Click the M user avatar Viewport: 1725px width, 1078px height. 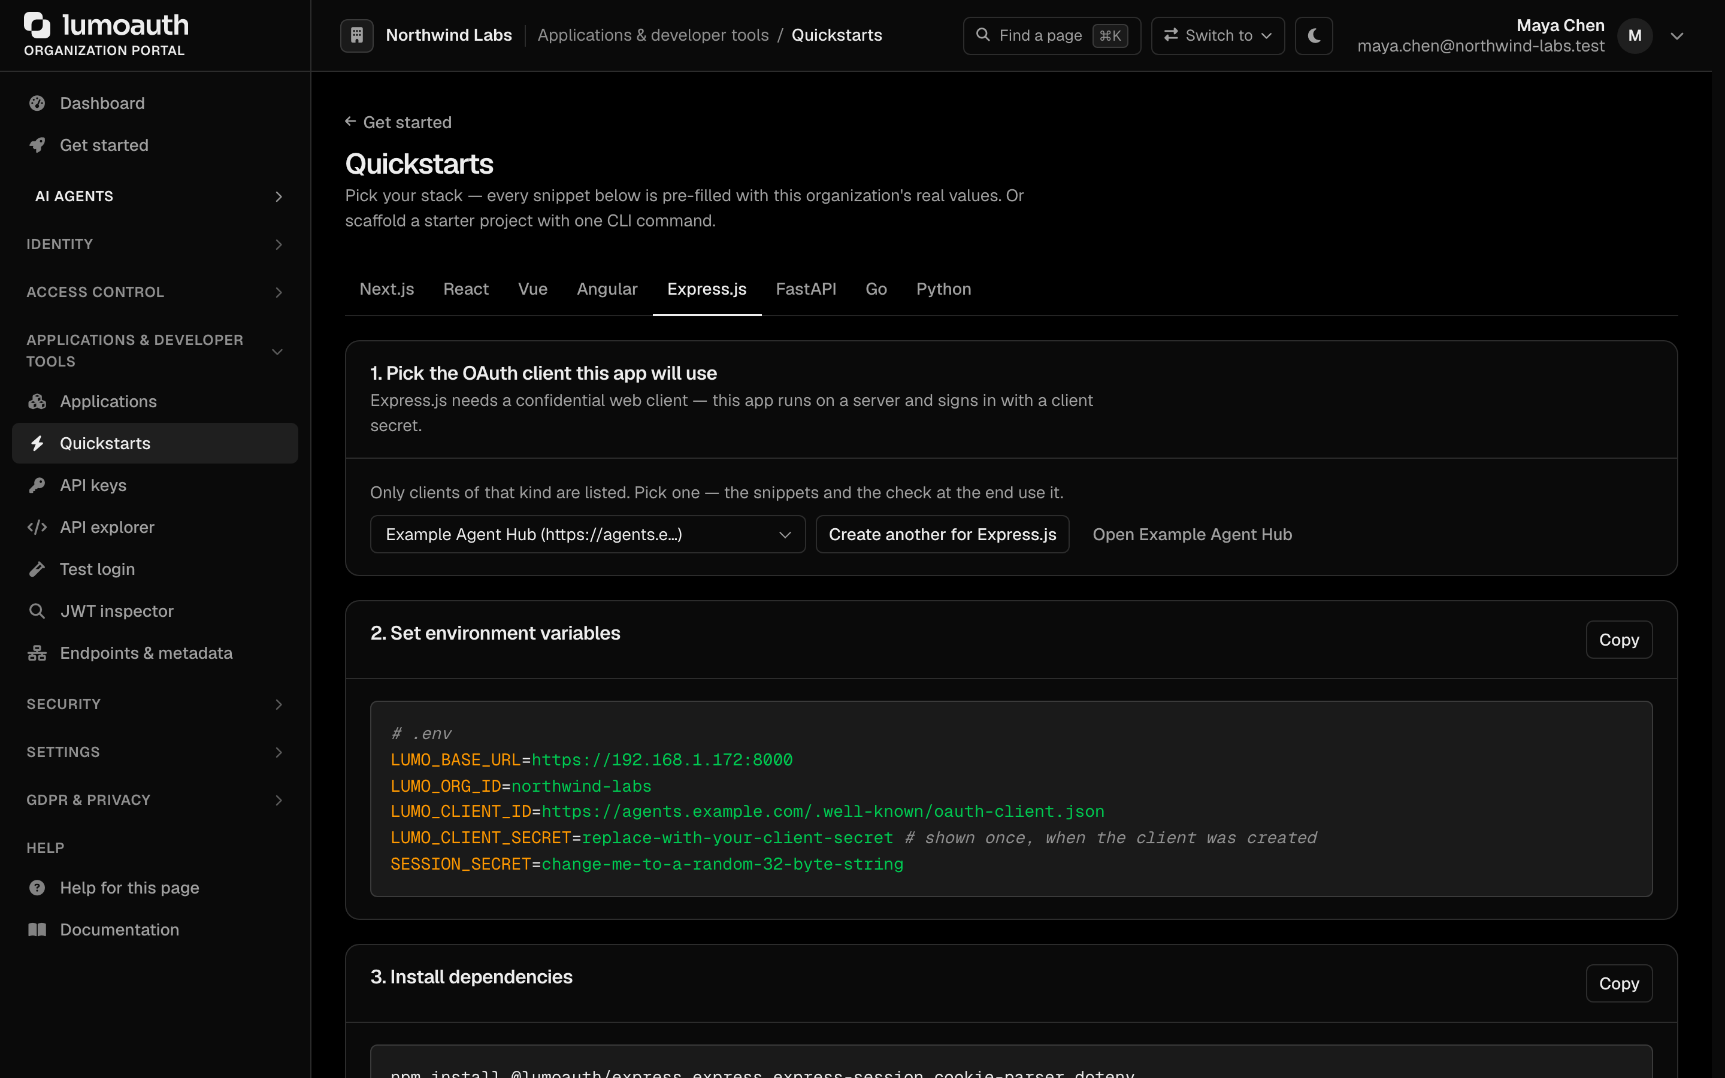pos(1635,36)
